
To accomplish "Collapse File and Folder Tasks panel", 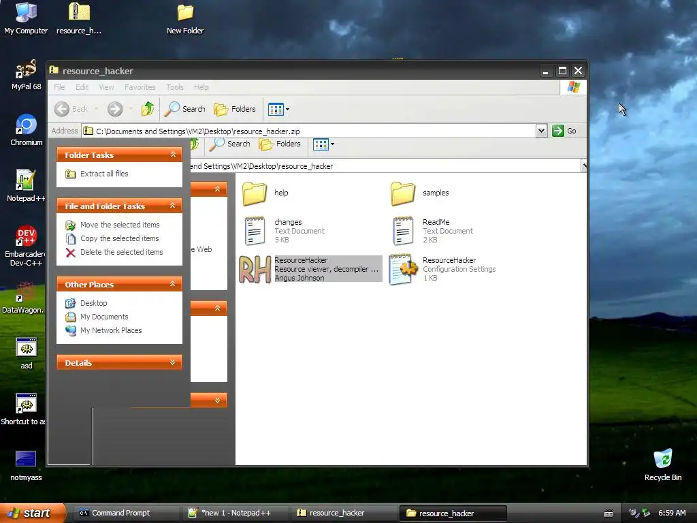I will point(173,206).
